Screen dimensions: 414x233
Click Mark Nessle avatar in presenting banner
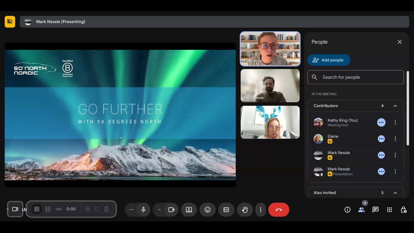coord(28,22)
